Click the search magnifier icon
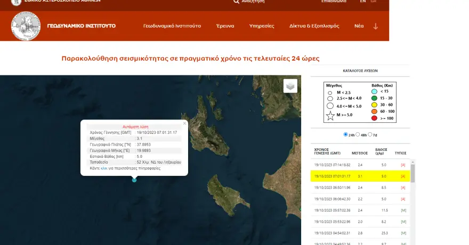Screen dimensions: 469x245 (x=236, y=2)
